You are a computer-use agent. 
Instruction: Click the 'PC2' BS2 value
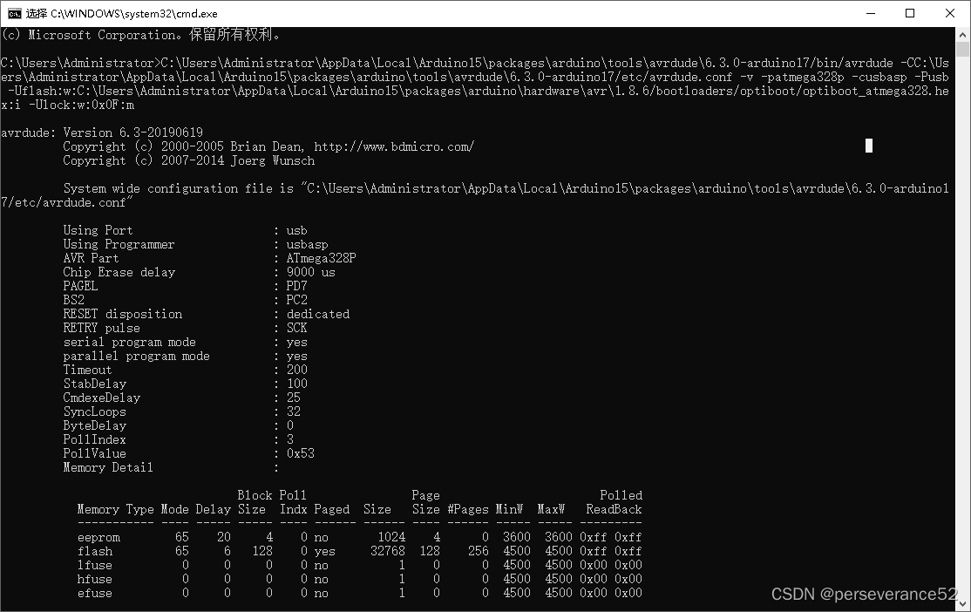(x=296, y=301)
